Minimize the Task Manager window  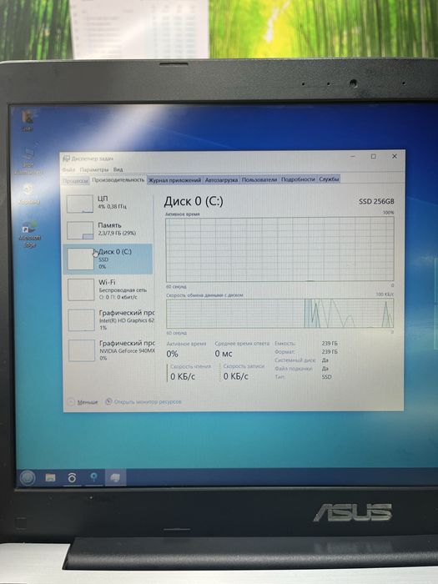click(x=353, y=157)
